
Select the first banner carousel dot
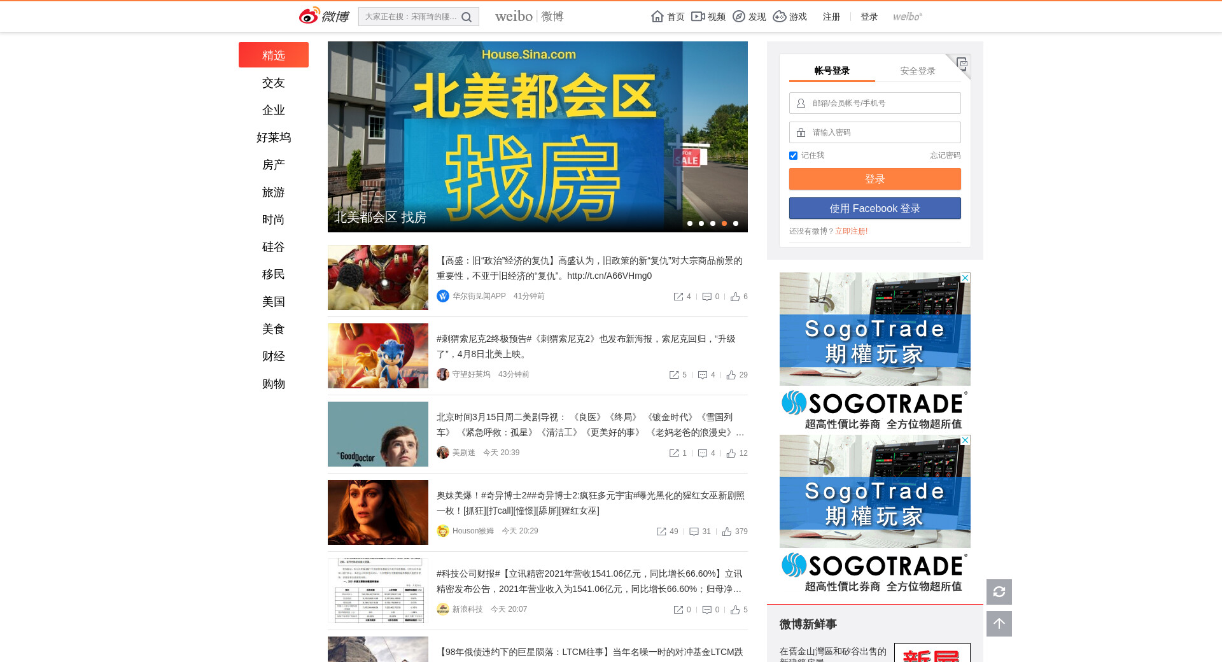(690, 223)
